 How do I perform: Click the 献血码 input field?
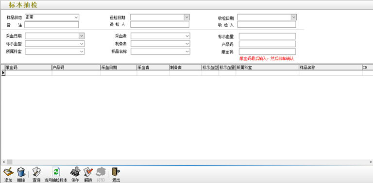coord(268,52)
